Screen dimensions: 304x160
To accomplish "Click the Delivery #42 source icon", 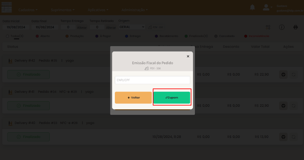I will tap(11, 61).
